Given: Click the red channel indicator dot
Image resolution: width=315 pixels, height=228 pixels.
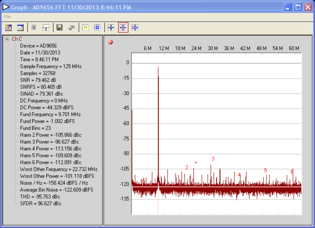Looking at the screenshot, I should [110, 42].
